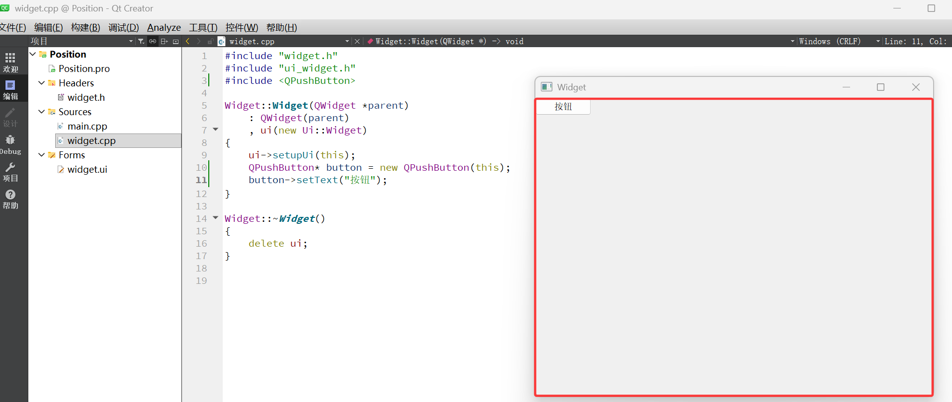The height and width of the screenshot is (402, 952).
Task: Close the Widget window
Action: click(916, 87)
